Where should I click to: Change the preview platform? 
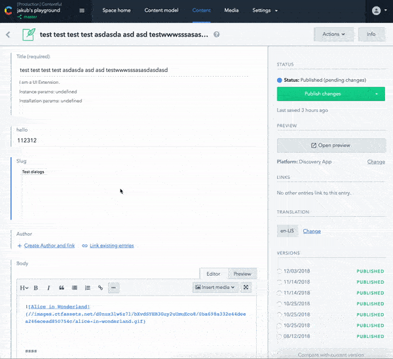click(376, 162)
